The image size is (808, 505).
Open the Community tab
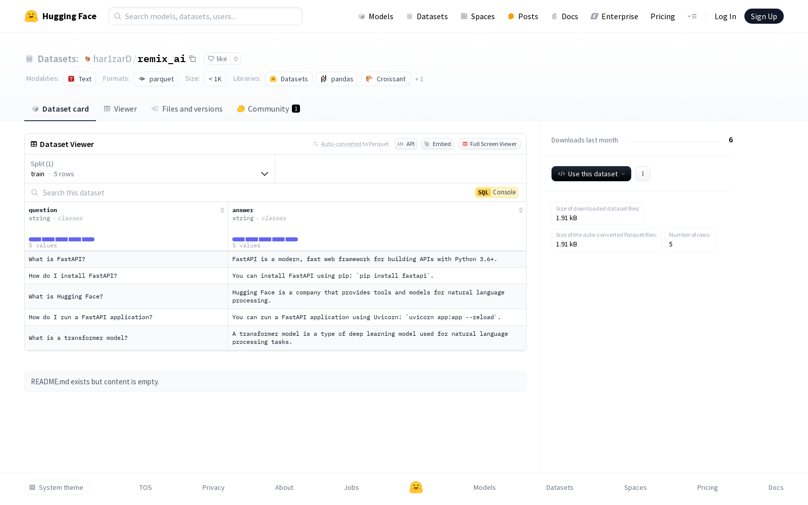click(268, 109)
